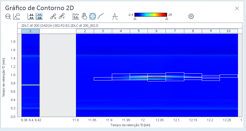Click the red peak hotspot in cut 6
The width and height of the screenshot is (246, 131).
click(x=157, y=76)
